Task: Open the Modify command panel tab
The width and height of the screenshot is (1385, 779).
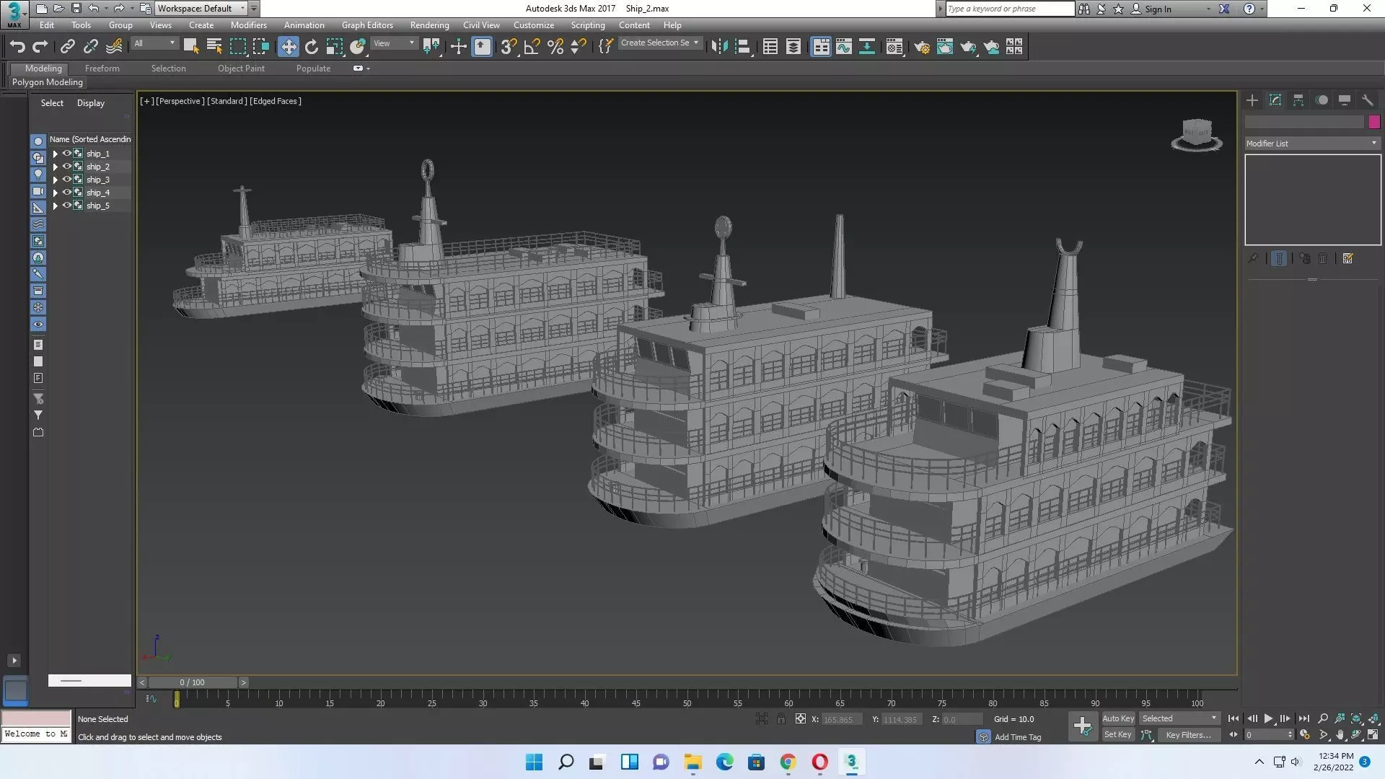Action: pos(1275,100)
